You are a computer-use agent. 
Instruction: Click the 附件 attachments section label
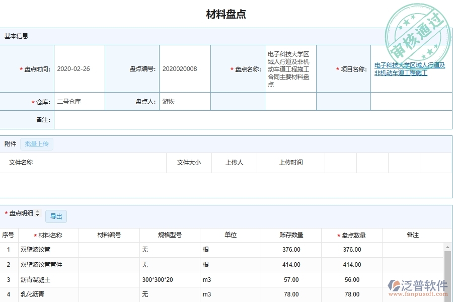pyautogui.click(x=10, y=144)
